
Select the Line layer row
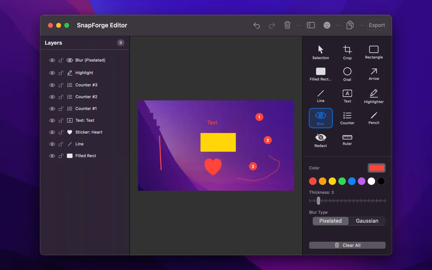pos(85,144)
